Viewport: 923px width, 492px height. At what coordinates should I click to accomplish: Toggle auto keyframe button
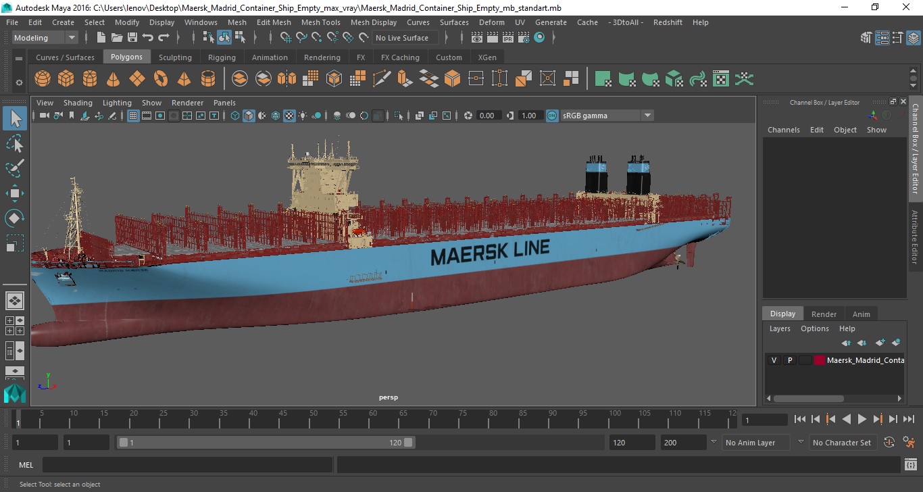(889, 443)
